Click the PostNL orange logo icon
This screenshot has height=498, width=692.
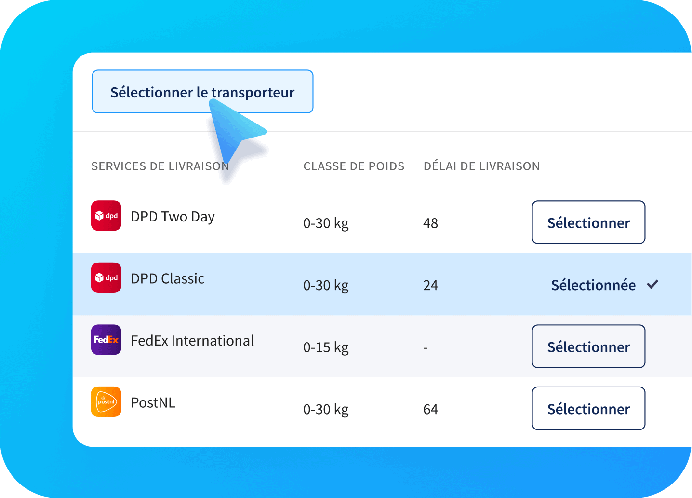coord(106,401)
